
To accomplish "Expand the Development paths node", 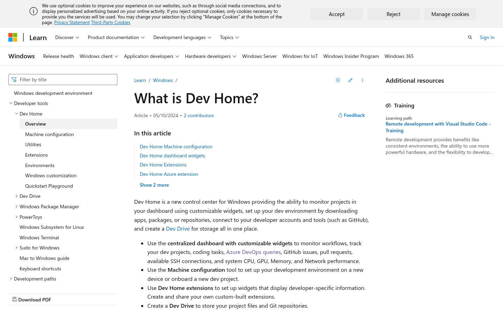I will point(11,279).
